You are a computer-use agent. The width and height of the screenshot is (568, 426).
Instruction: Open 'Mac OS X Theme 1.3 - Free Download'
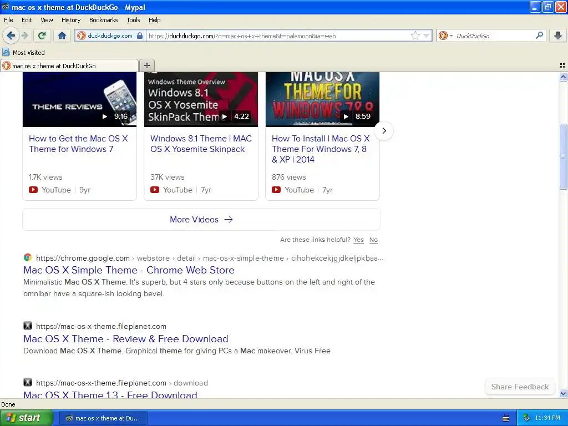pyautogui.click(x=110, y=394)
